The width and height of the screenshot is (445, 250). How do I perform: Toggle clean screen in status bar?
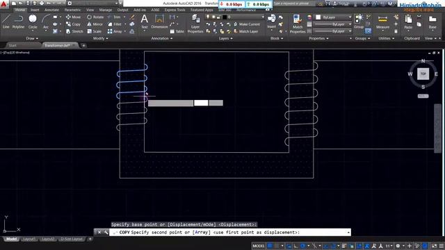(434, 246)
